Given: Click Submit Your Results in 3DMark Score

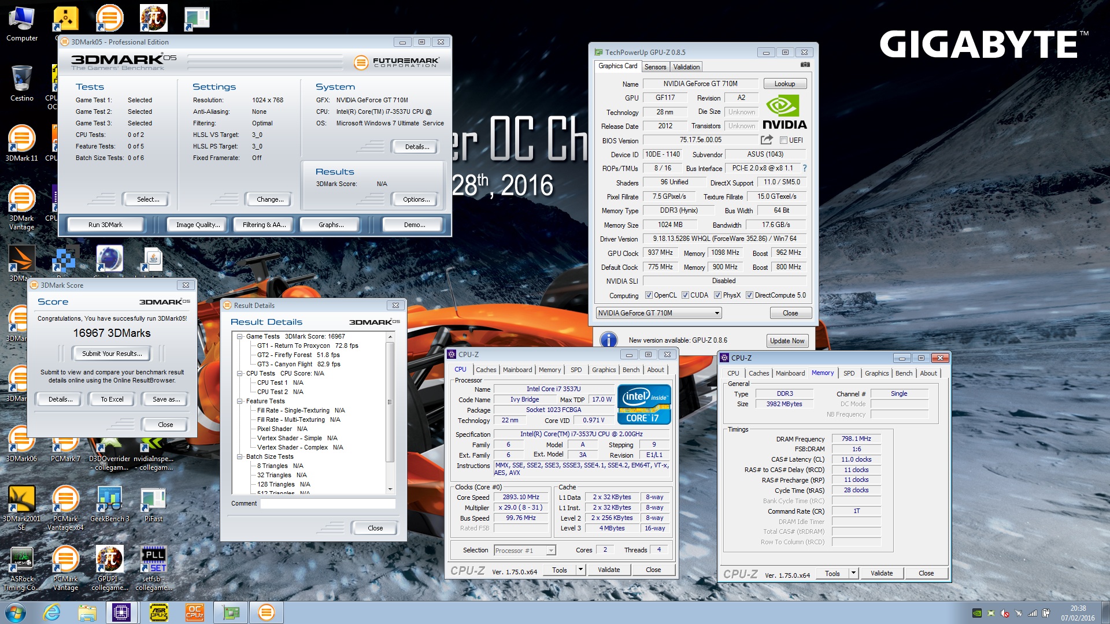Looking at the screenshot, I should pyautogui.click(x=111, y=354).
